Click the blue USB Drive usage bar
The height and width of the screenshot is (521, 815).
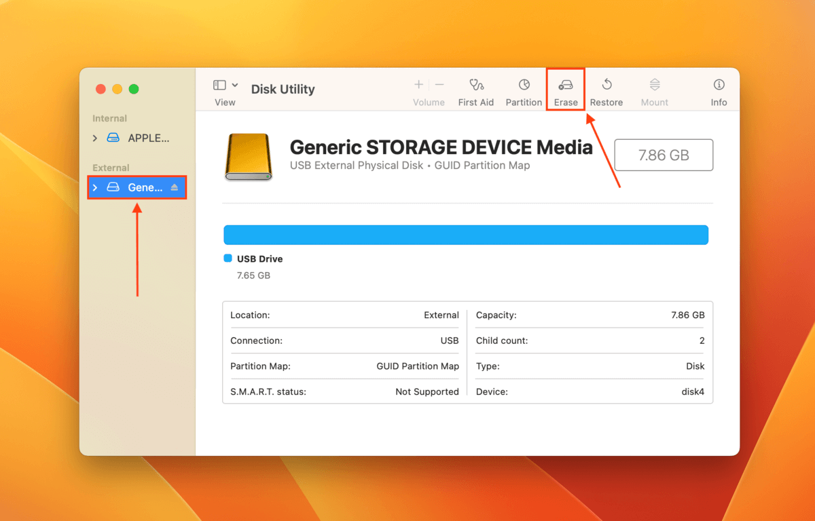[x=466, y=235]
